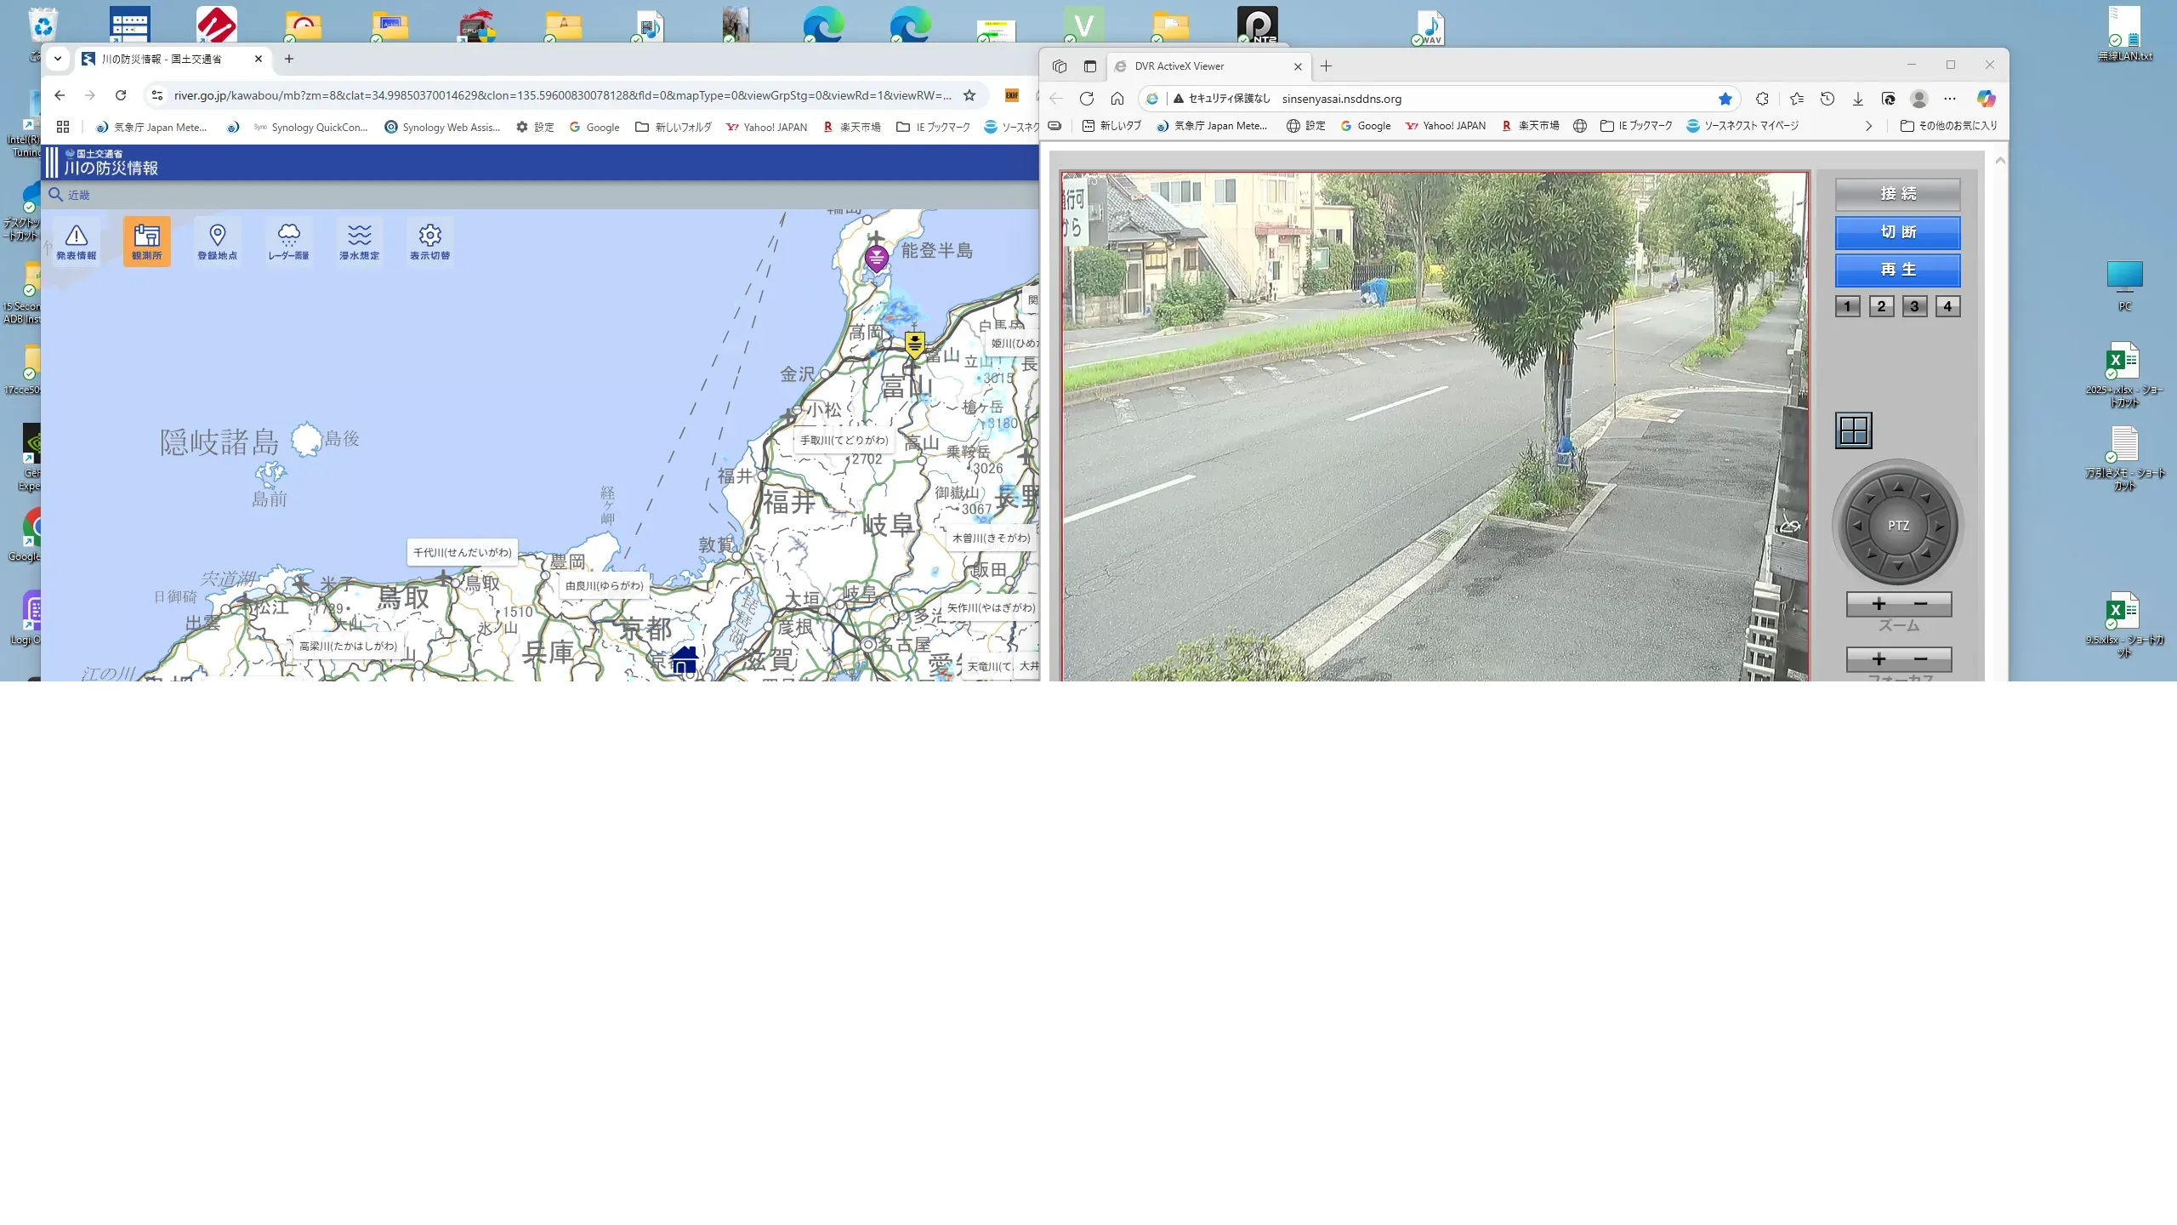
Task: Select camera channel 3 button
Action: click(1914, 306)
